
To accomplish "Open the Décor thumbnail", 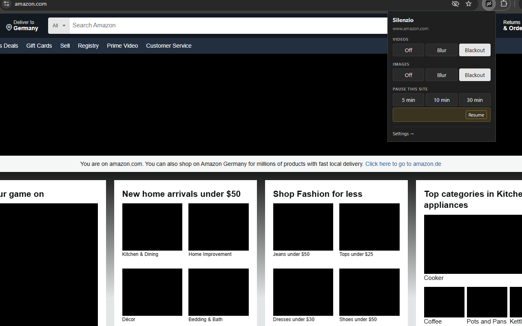I will tap(152, 292).
